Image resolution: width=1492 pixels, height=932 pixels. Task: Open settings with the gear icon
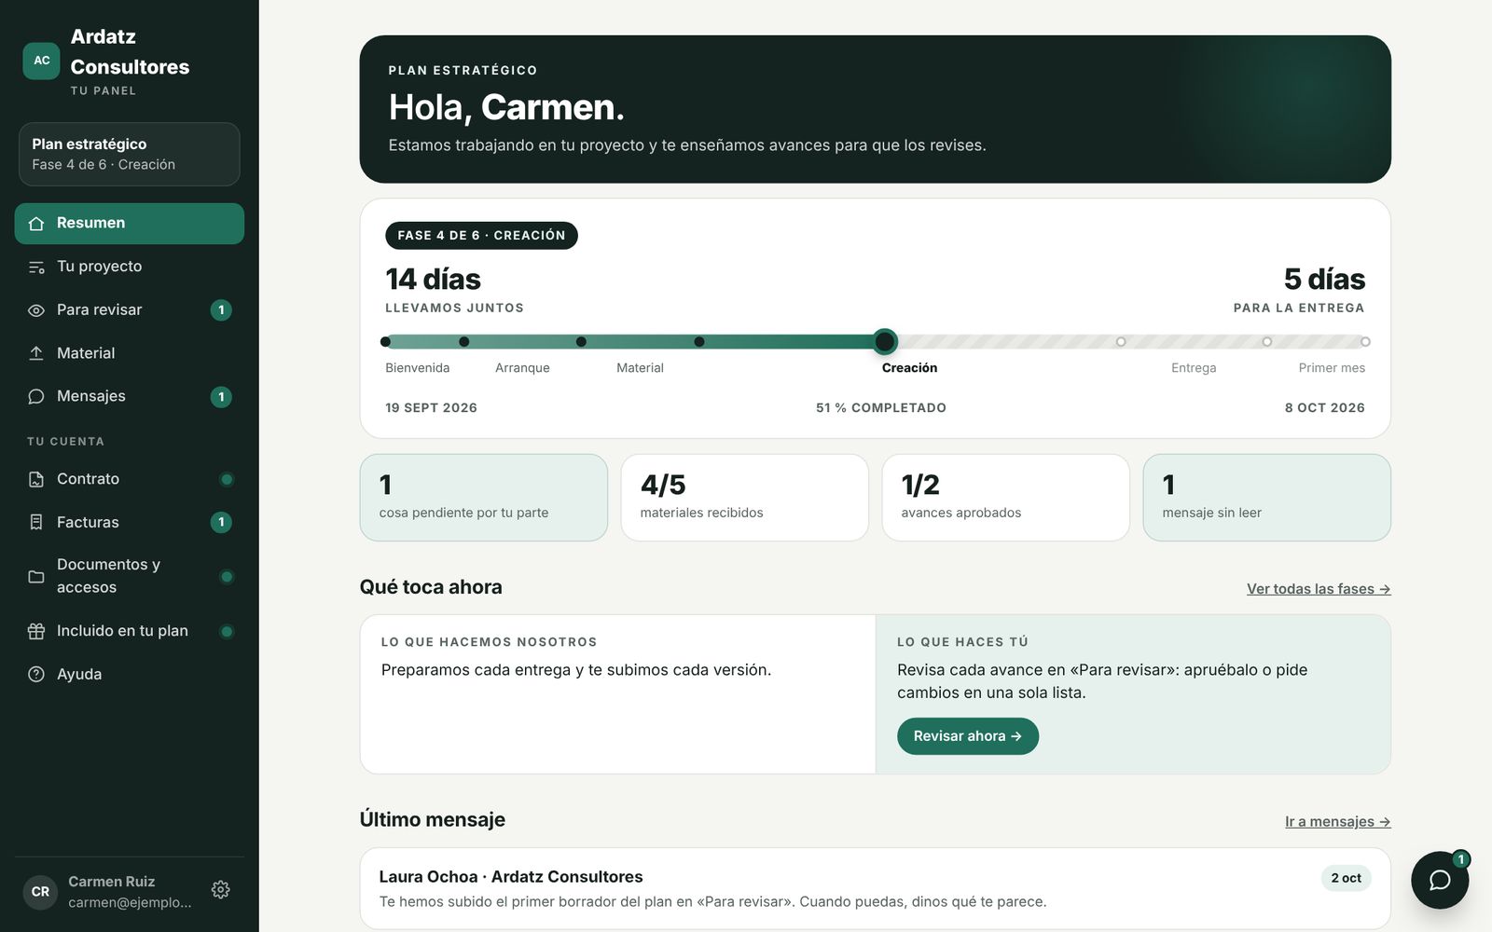coord(221,890)
